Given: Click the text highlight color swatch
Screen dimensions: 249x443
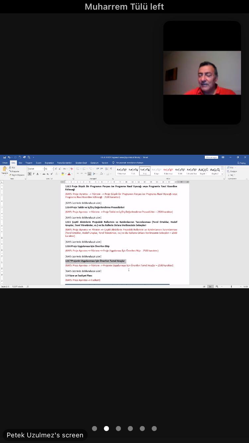Looking at the screenshot, I should click(x=62, y=174).
